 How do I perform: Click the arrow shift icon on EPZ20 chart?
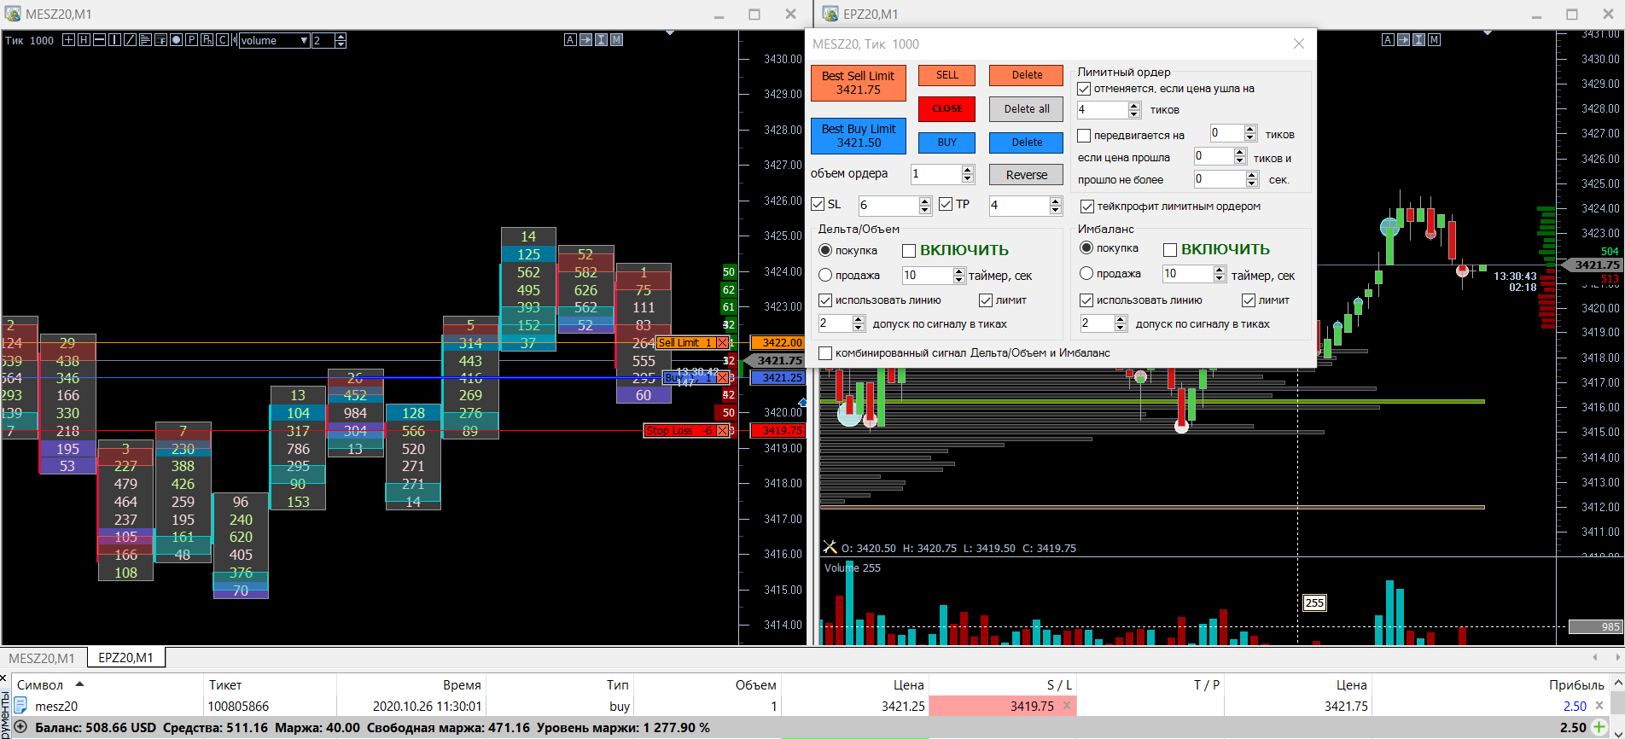coord(1403,40)
